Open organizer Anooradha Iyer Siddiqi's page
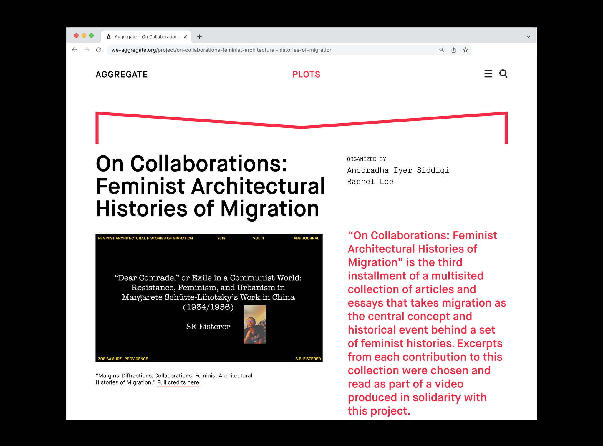This screenshot has height=446, width=603. (x=398, y=170)
